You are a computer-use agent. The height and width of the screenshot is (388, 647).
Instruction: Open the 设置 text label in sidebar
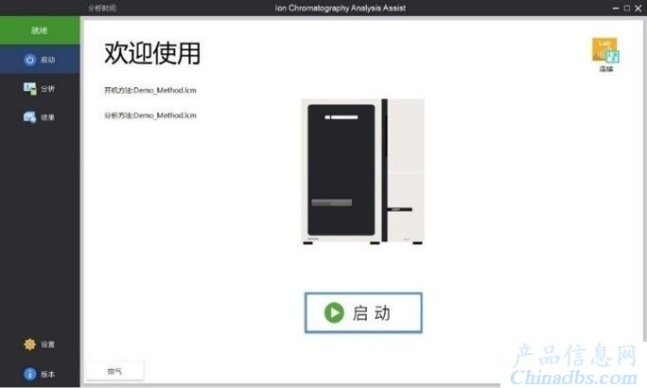(48, 344)
